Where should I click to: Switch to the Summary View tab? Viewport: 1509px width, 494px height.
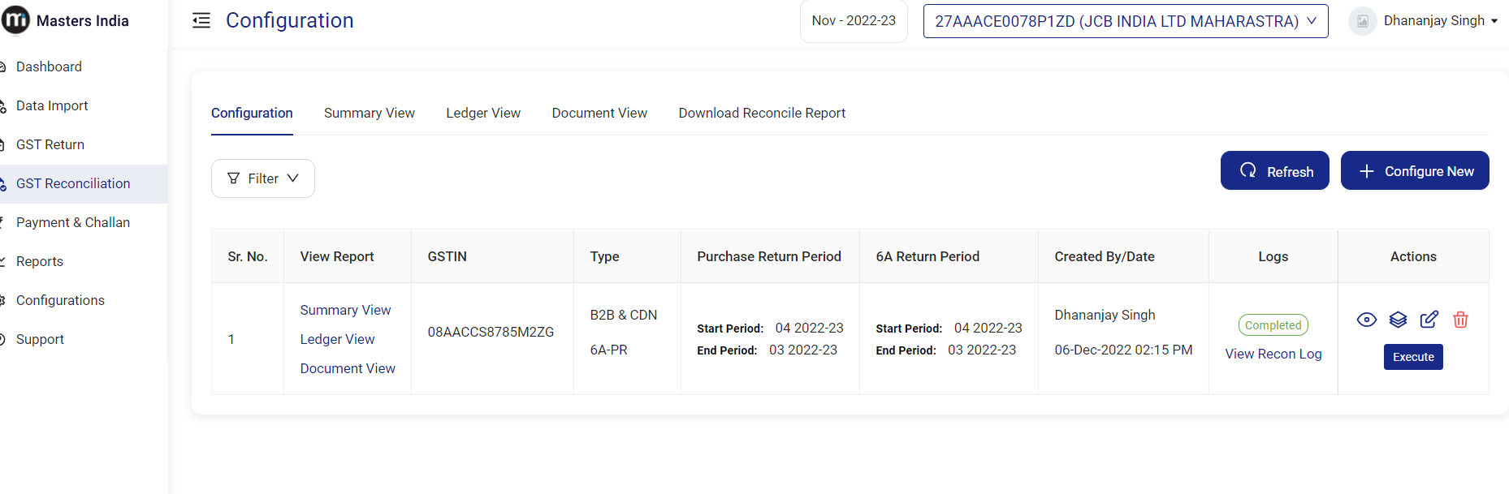(x=369, y=114)
